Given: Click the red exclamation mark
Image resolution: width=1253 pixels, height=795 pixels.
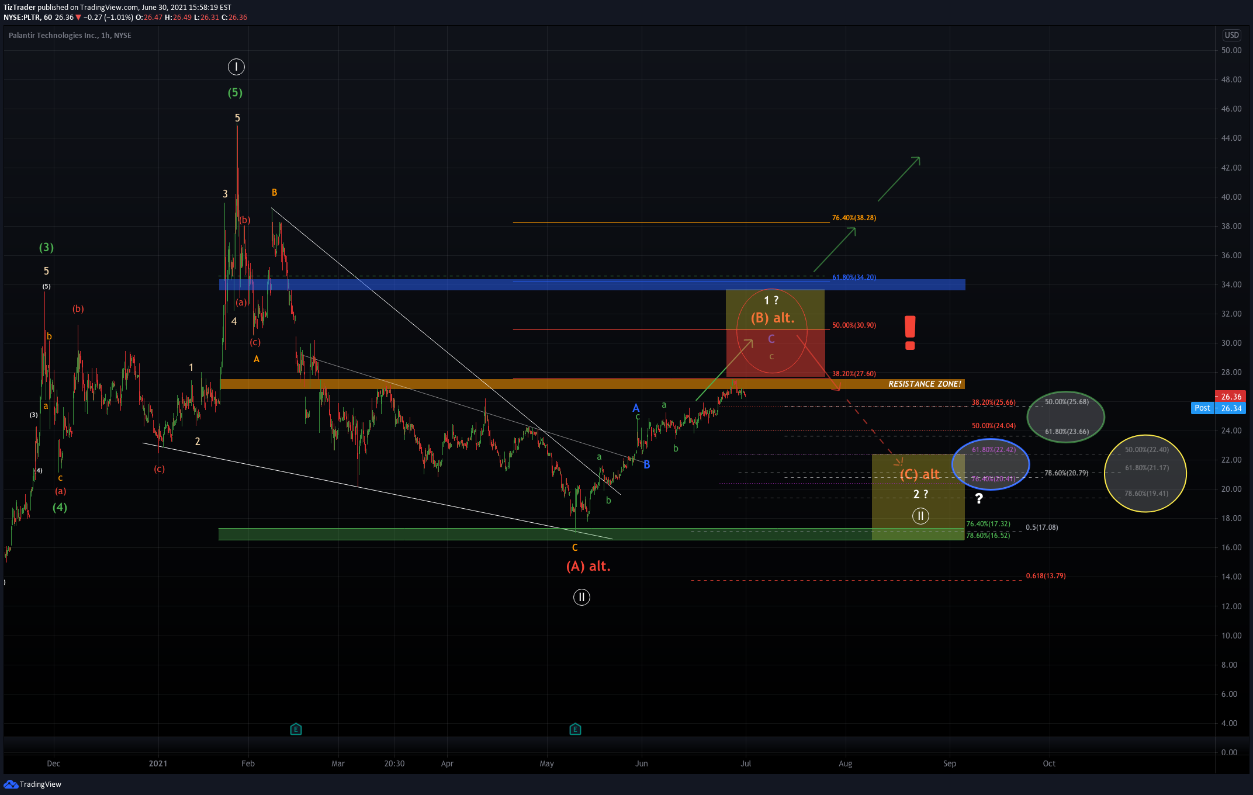Looking at the screenshot, I should (910, 333).
